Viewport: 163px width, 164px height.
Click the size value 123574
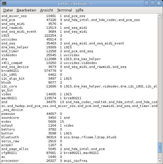[x=50, y=98]
